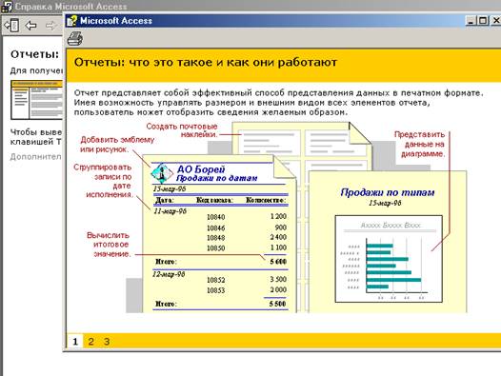Viewport: 501px width, 376px height.
Task: Click the 'Количество:' column header
Action: [266, 200]
